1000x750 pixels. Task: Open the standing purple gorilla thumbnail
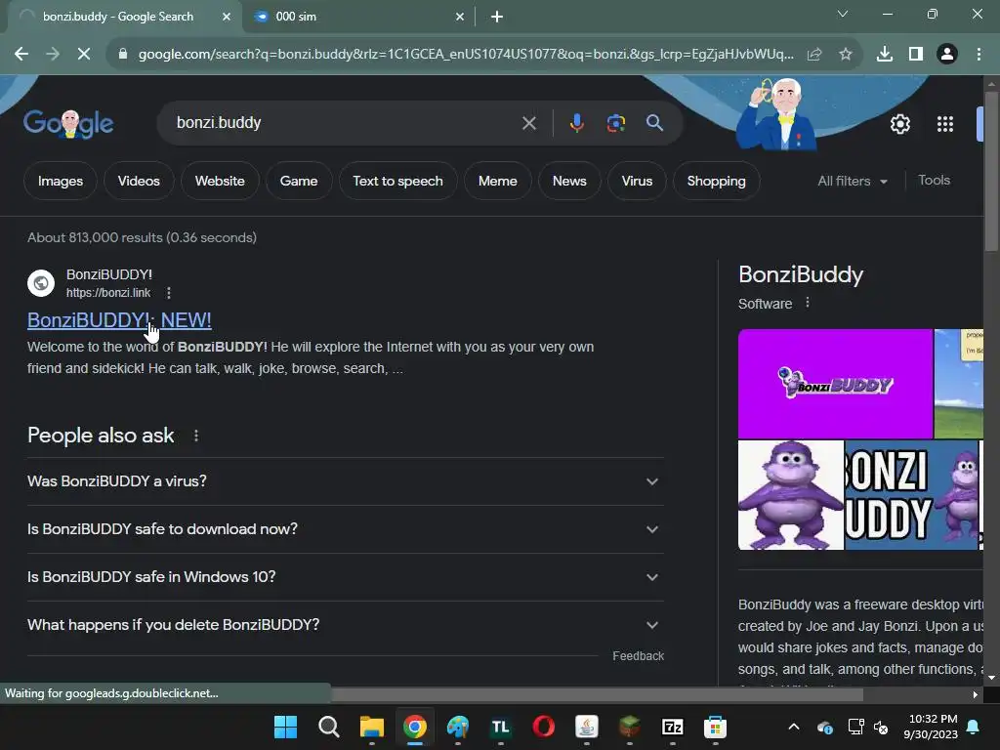pyautogui.click(x=791, y=495)
